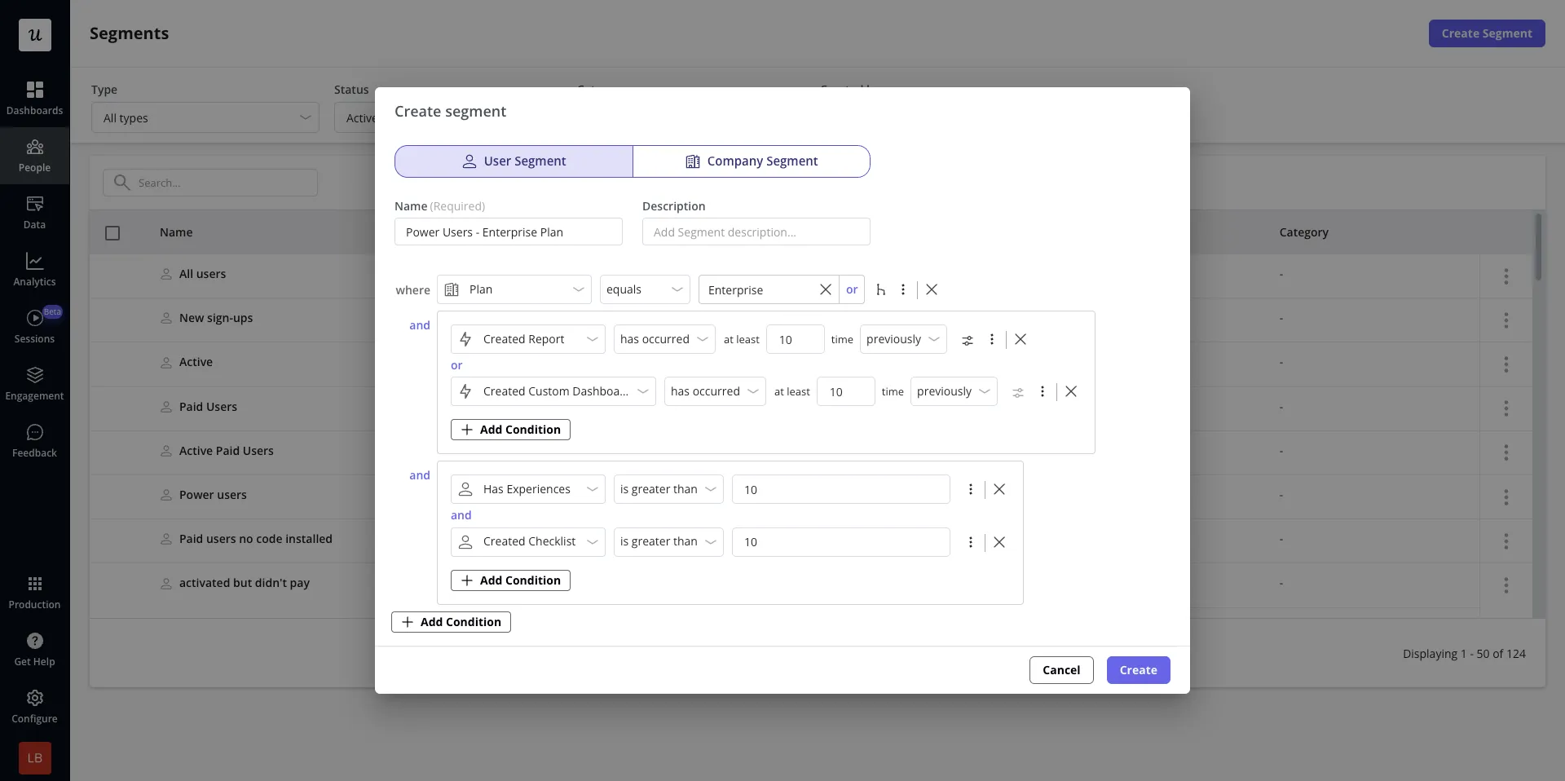The image size is (1565, 781).
Task: Expand the Created Report 'previously' time dropdown
Action: click(902, 340)
